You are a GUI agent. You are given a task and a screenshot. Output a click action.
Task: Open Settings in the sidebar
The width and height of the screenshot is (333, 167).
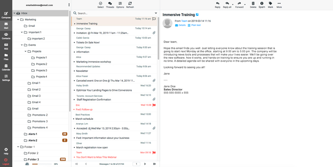click(x=6, y=78)
